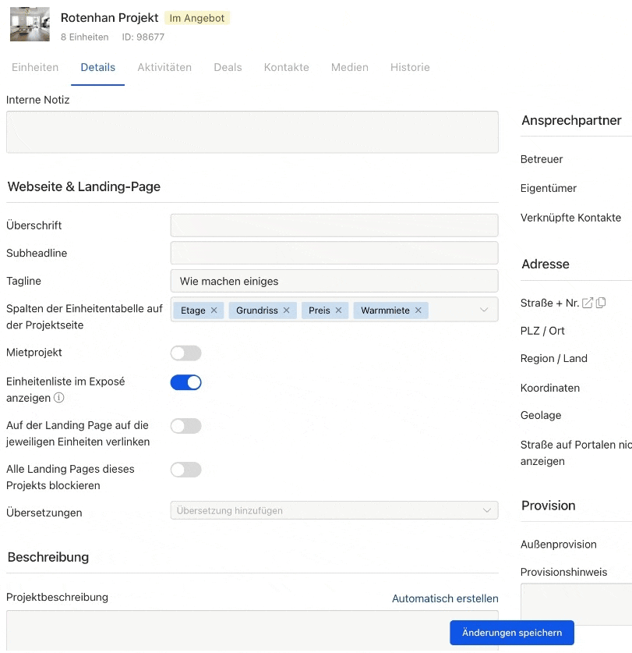The width and height of the screenshot is (632, 653).
Task: Open the Aktivitäten tab
Action: point(164,68)
